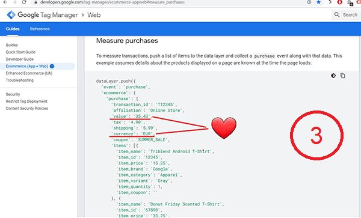Image resolution: width=361 pixels, height=218 pixels.
Task: Open Quick Start Guide in sidebar
Action: click(x=20, y=52)
